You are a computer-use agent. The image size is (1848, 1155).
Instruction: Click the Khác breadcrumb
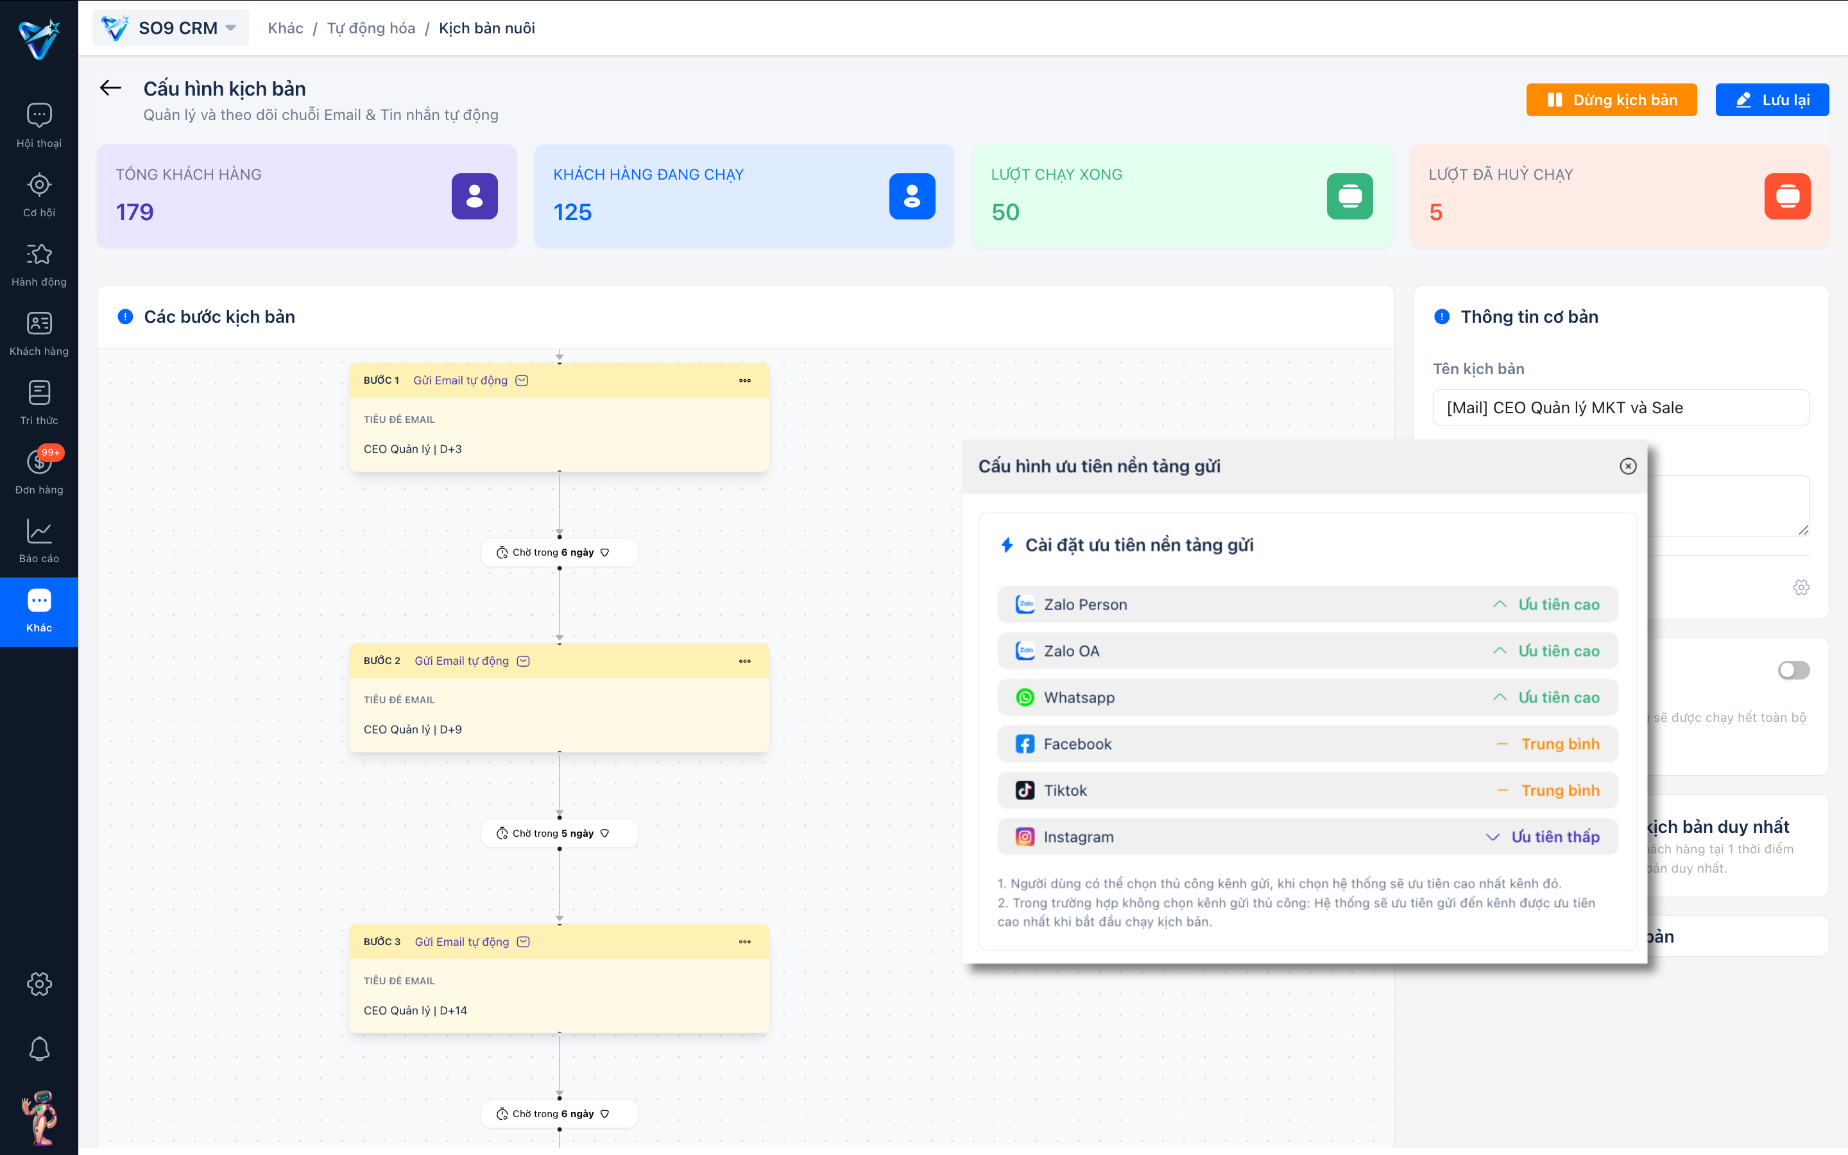(x=286, y=28)
